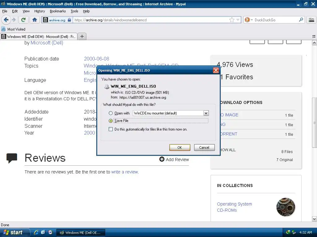Launch Internet Explorer from quick launch
The image size is (317, 237).
coord(36,232)
